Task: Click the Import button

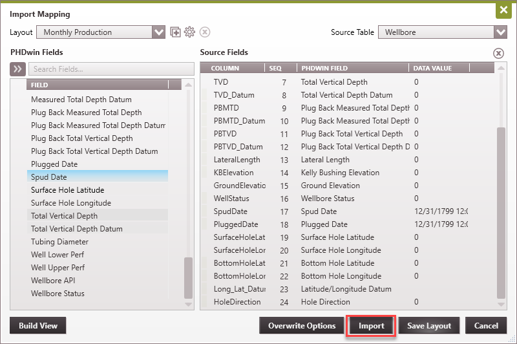Action: tap(371, 325)
